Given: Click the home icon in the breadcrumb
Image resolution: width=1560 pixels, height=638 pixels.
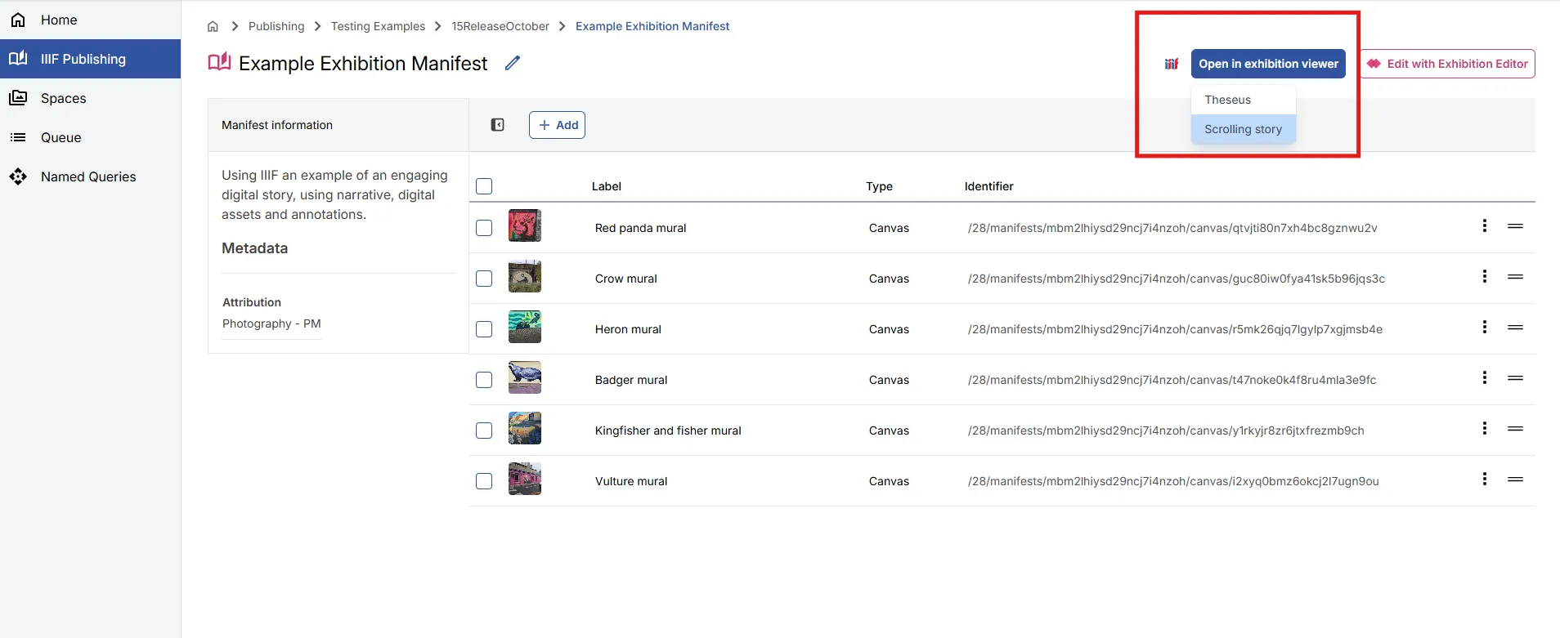Looking at the screenshot, I should [213, 26].
